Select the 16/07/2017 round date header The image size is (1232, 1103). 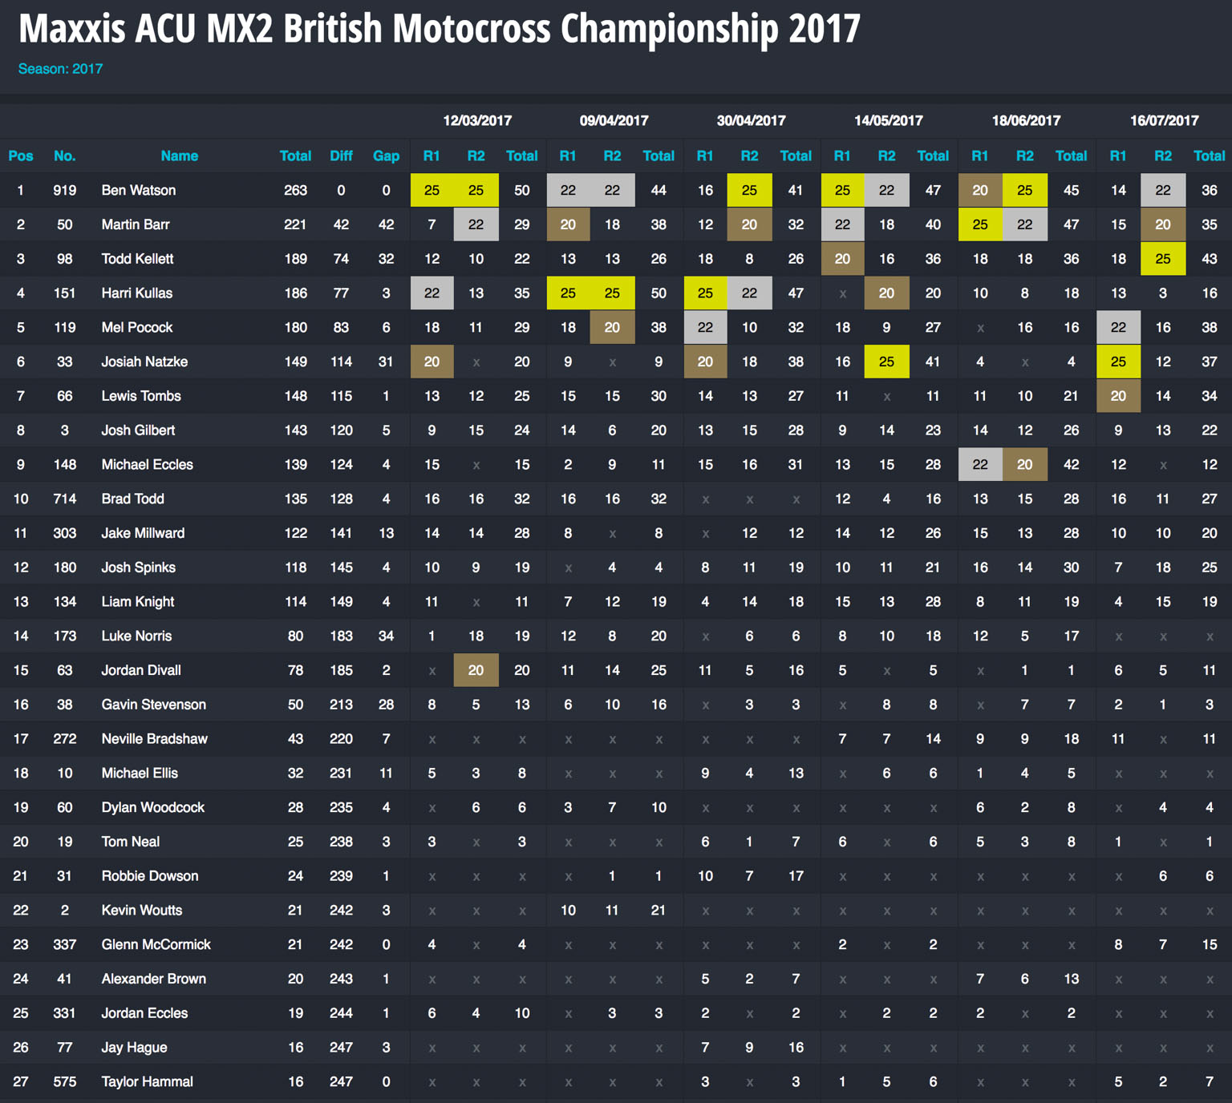coord(1164,120)
